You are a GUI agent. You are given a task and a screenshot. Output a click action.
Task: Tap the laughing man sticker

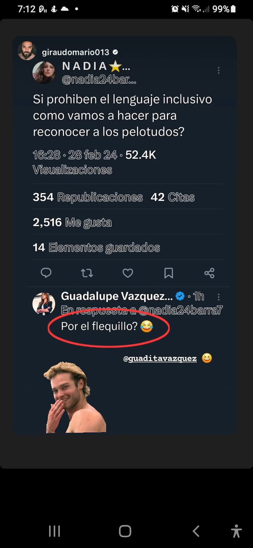[73, 397]
